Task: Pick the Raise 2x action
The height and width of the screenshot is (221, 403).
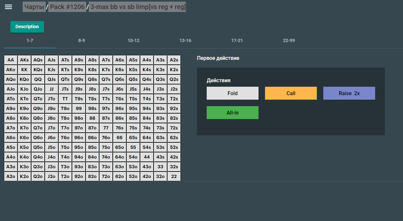Action: [x=349, y=93]
